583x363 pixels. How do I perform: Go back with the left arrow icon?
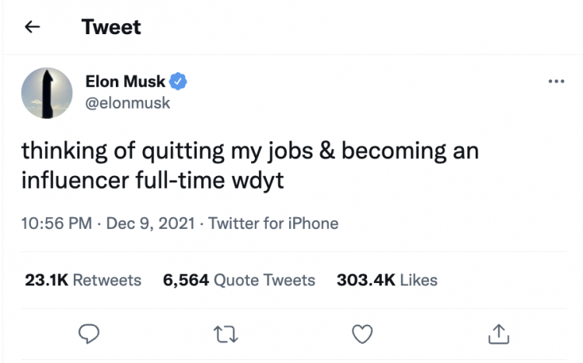tap(33, 26)
